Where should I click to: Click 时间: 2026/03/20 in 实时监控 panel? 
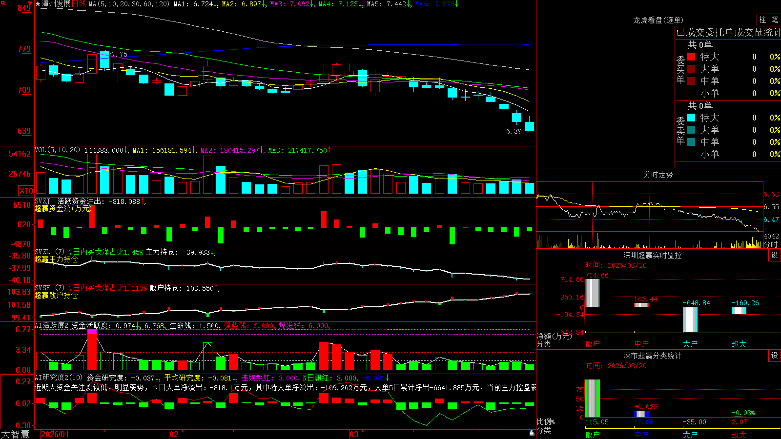click(616, 265)
